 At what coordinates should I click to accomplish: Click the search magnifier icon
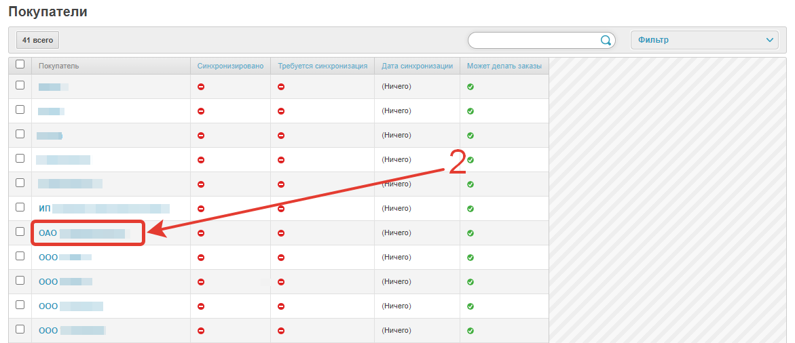point(606,40)
